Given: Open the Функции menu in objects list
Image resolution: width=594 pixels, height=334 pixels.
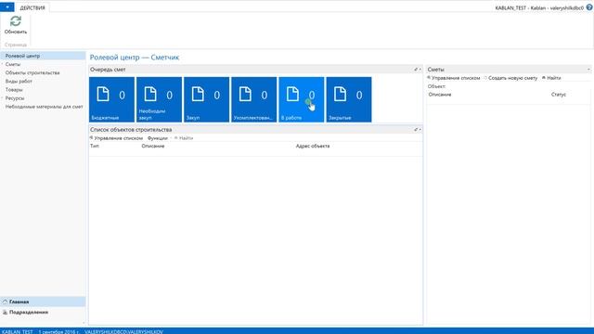Looking at the screenshot, I should (158, 138).
